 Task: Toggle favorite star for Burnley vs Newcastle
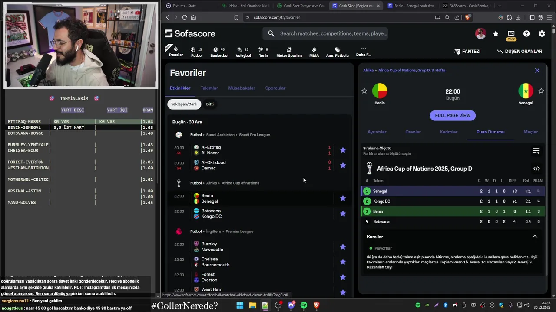point(343,247)
